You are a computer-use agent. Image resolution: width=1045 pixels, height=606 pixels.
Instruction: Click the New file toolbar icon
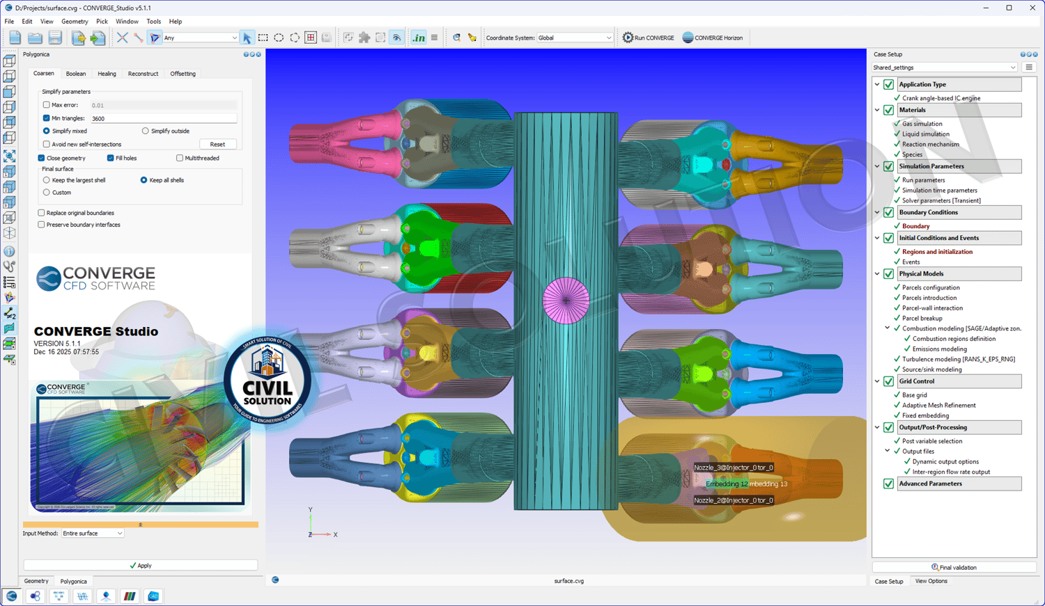[x=15, y=38]
